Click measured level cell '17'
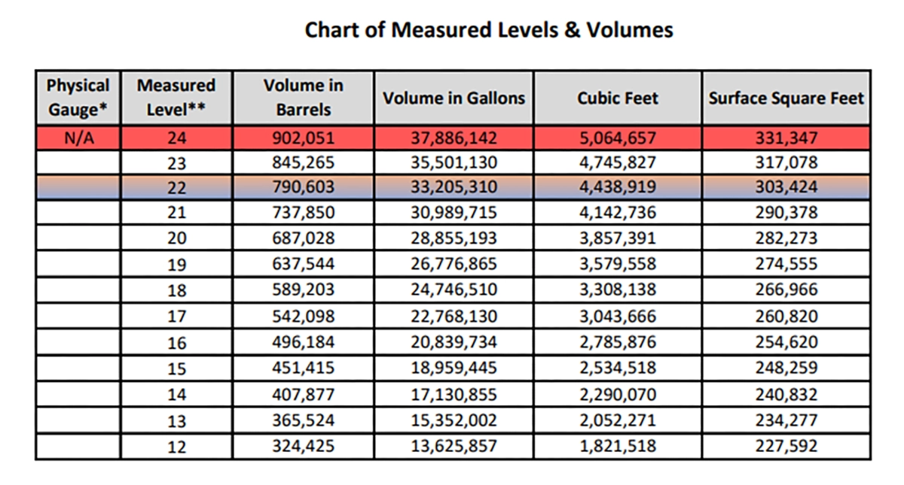Viewport: 904px width, 485px height. 176,317
